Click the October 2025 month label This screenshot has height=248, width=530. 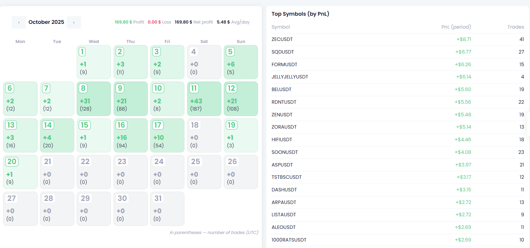(46, 22)
